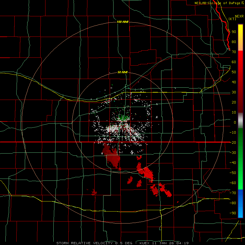
Task: Click the "[KT]" units label
Action: point(232,19)
